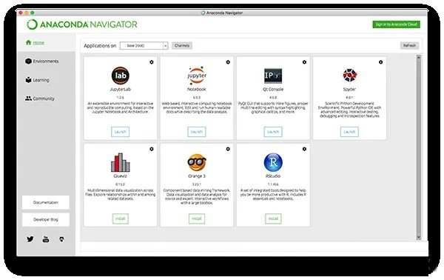The width and height of the screenshot is (444, 280).
Task: Switch to the Learning tab
Action: click(x=37, y=80)
